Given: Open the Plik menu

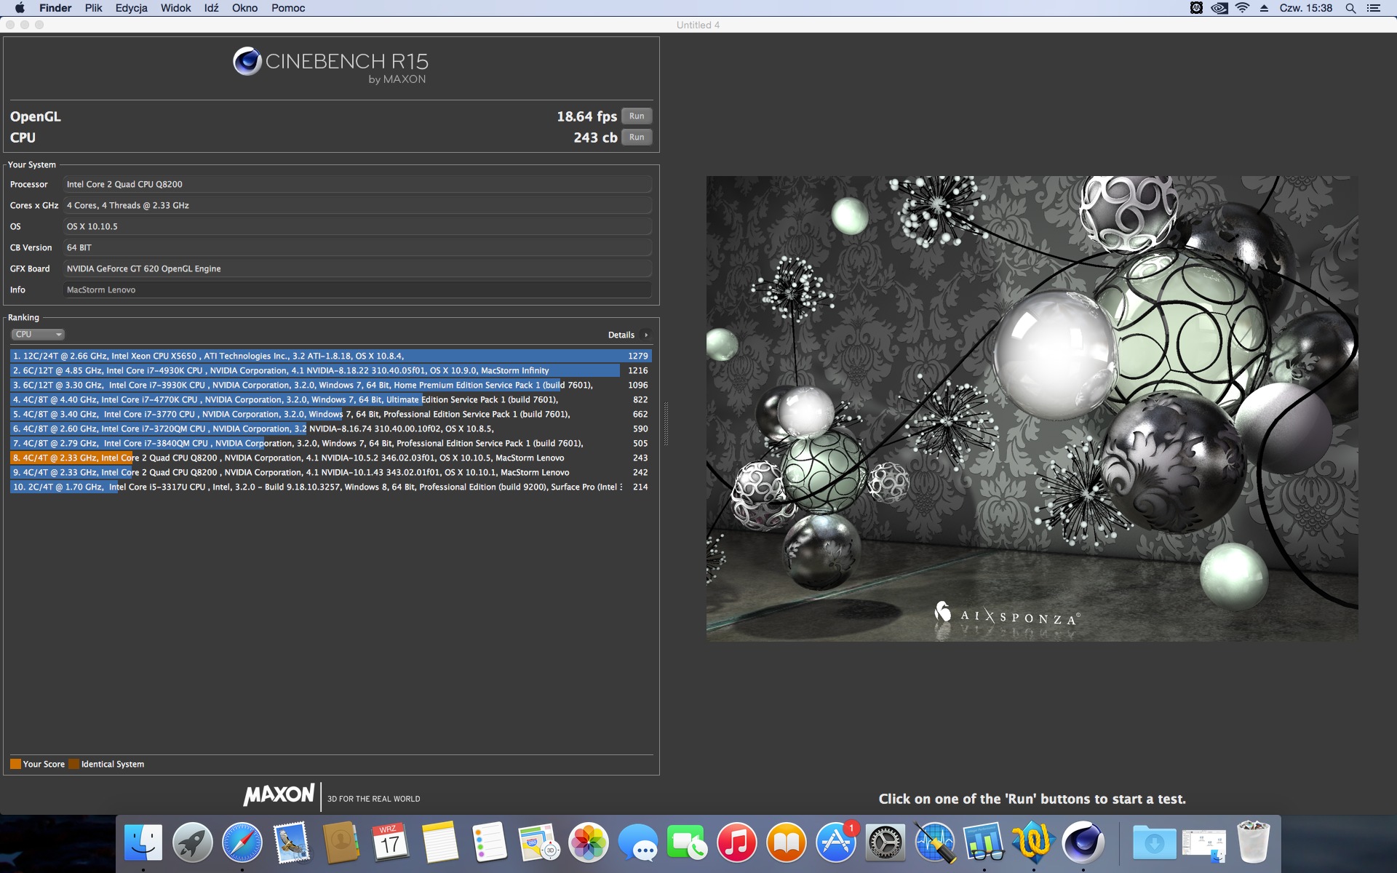Looking at the screenshot, I should pyautogui.click(x=93, y=8).
